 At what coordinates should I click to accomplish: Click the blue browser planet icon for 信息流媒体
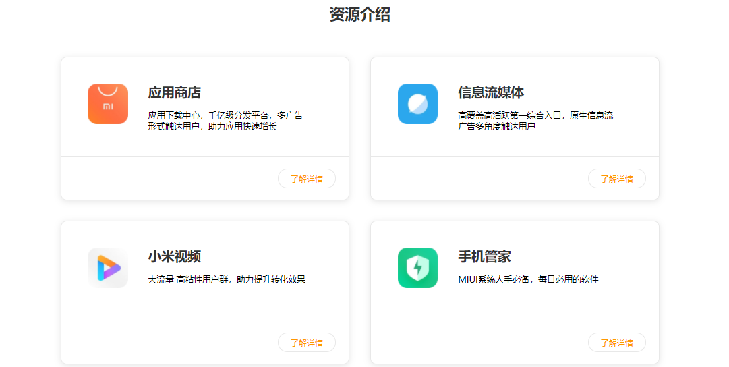coord(417,104)
